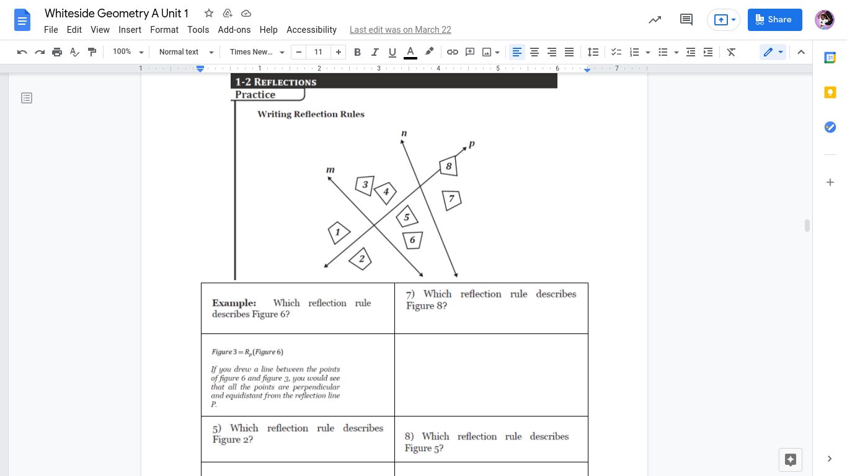Click the Insert link icon

coord(453,52)
